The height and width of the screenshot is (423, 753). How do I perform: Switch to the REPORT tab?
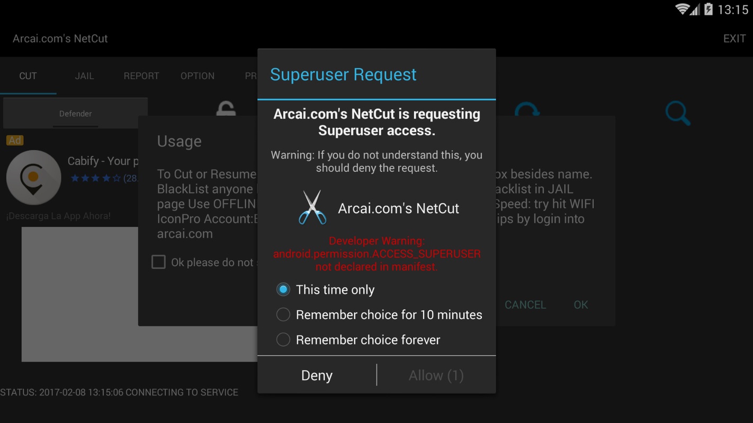click(141, 76)
